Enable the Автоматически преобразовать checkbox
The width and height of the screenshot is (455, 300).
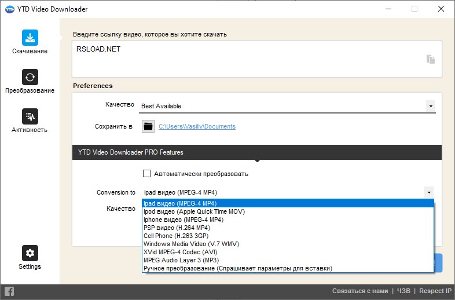(x=146, y=174)
